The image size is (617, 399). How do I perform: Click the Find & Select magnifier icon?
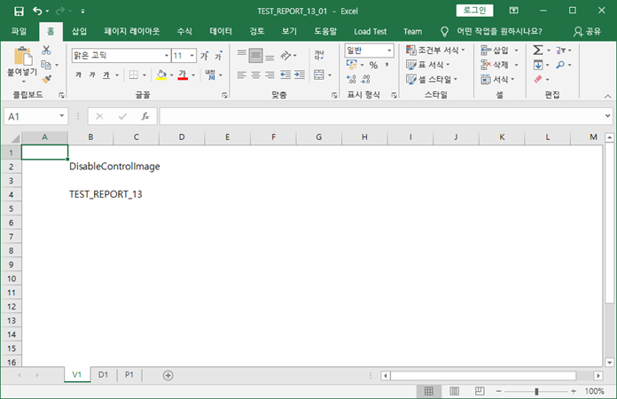(x=560, y=65)
